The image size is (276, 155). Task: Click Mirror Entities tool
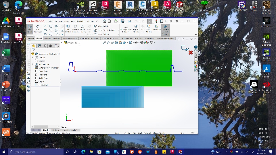[101, 26]
